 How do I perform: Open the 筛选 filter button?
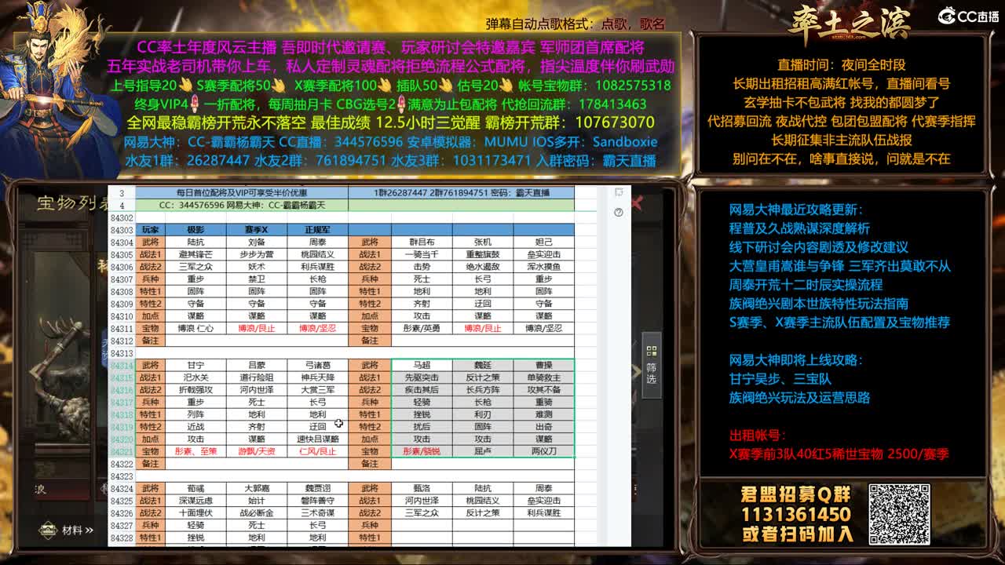coord(651,366)
